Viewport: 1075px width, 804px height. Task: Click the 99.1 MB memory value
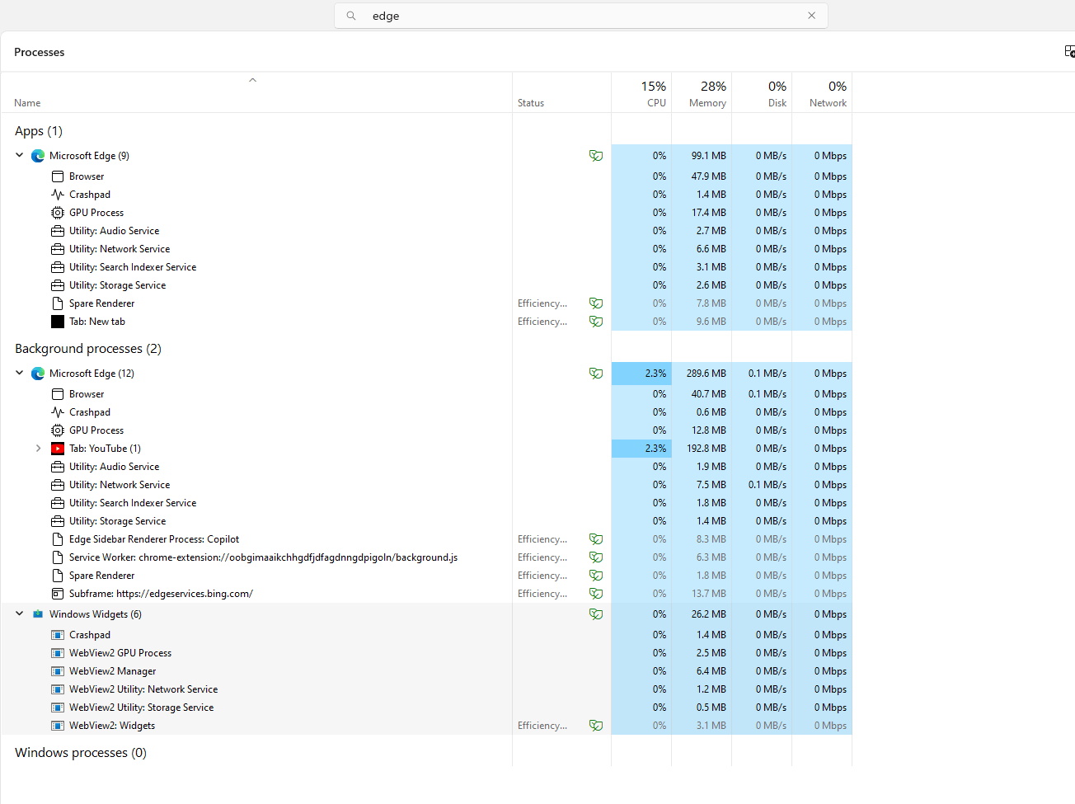point(709,156)
